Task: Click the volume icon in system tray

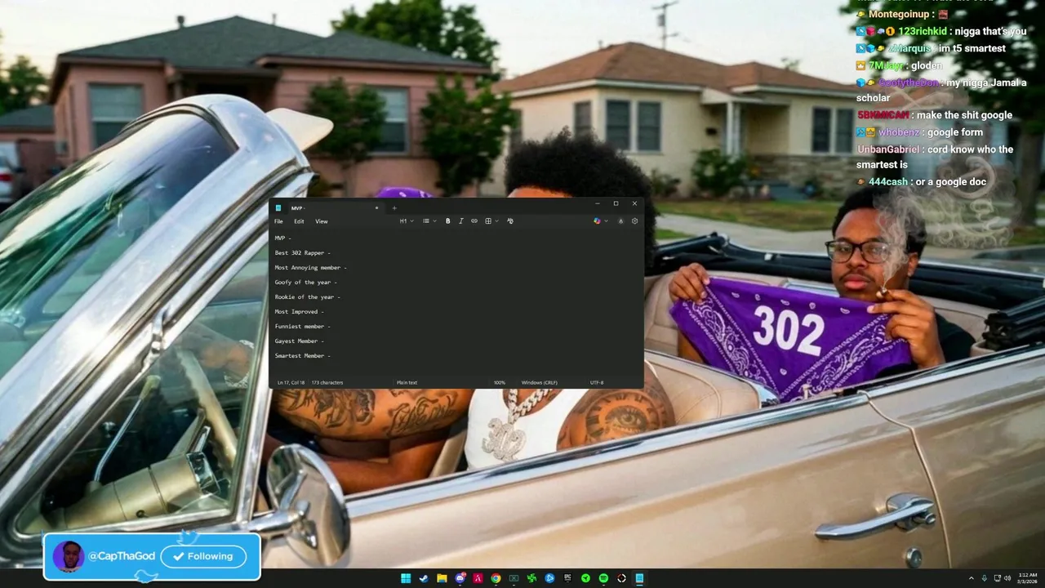Action: (x=1007, y=578)
